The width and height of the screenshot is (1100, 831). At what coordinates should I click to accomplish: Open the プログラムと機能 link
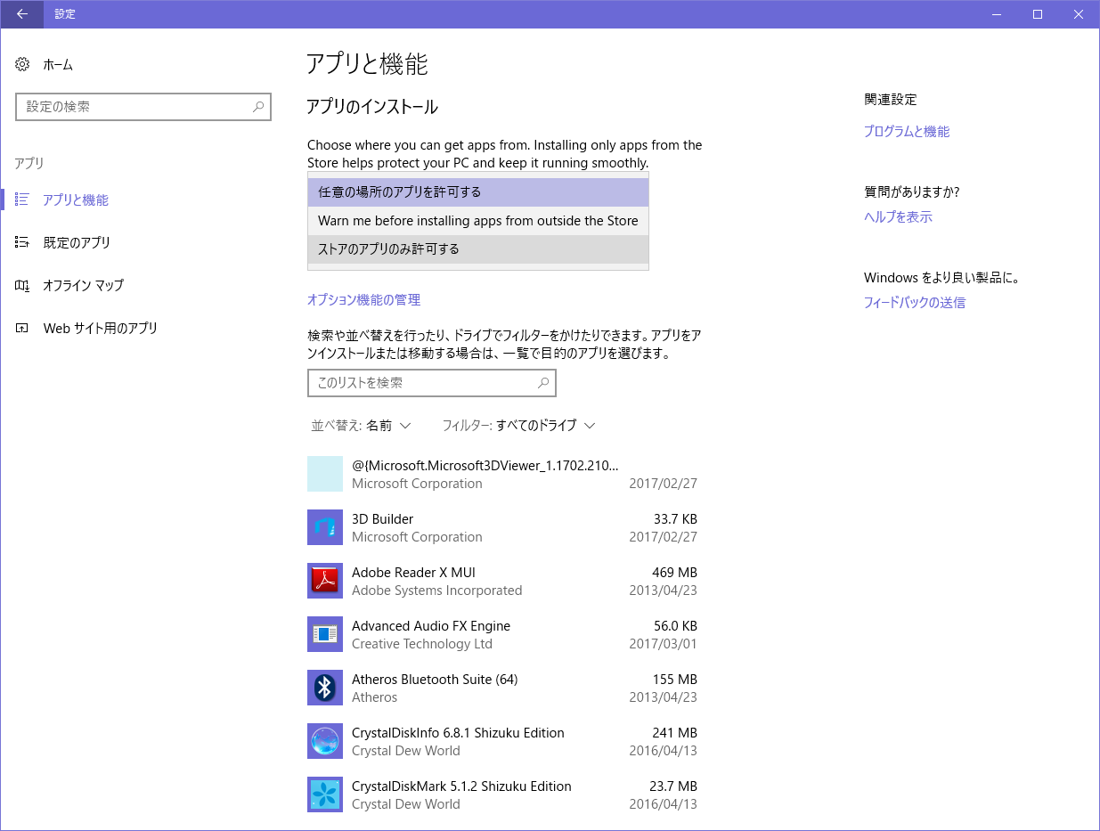pyautogui.click(x=907, y=132)
